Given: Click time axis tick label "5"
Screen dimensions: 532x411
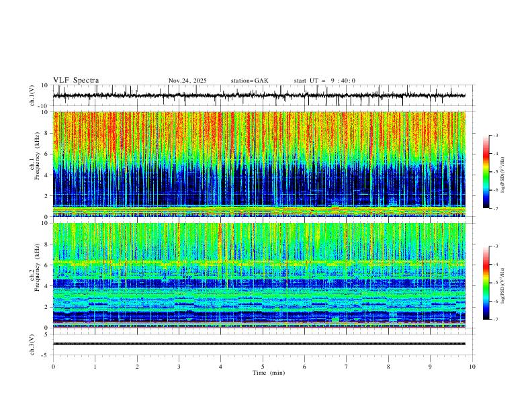Looking at the screenshot, I should click(263, 367).
